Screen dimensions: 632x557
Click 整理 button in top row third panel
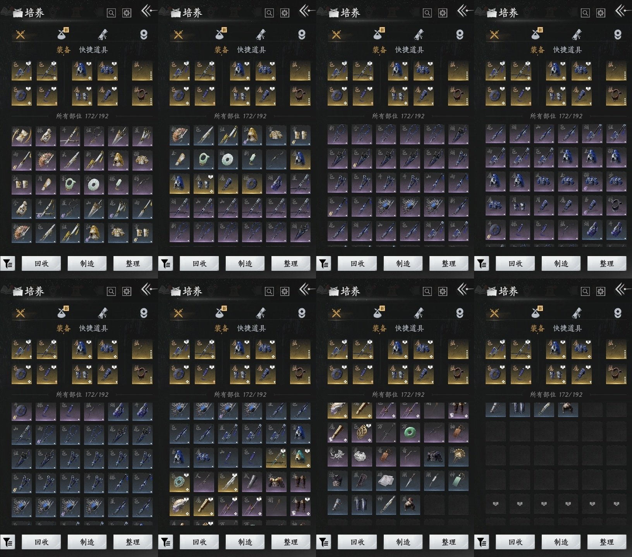click(x=449, y=263)
